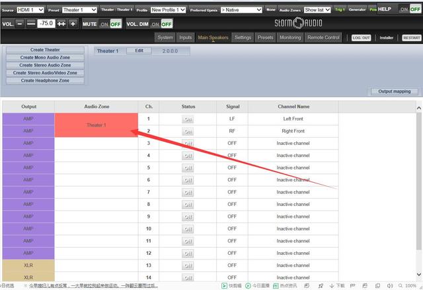
Task: Toggle channel 3 status Off switch
Action: click(188, 143)
